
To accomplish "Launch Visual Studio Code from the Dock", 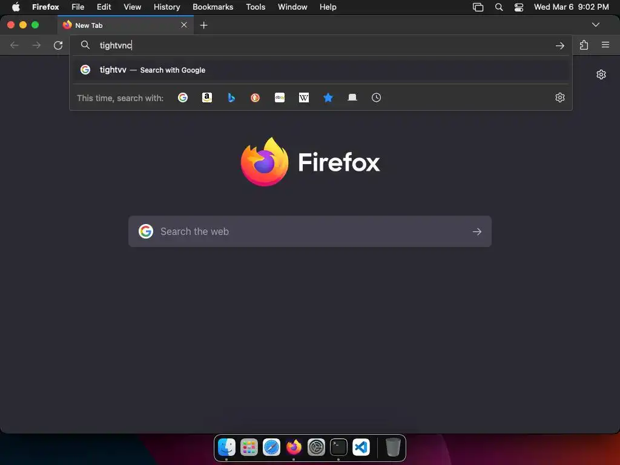I will pos(361,447).
